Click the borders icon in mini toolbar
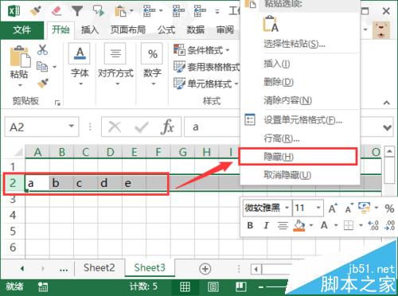The height and width of the screenshot is (296, 398). [x=349, y=226]
